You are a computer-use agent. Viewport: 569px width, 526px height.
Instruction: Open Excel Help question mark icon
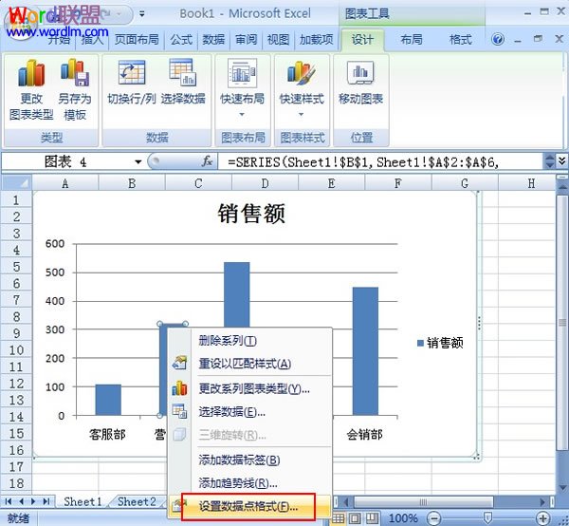click(x=498, y=39)
